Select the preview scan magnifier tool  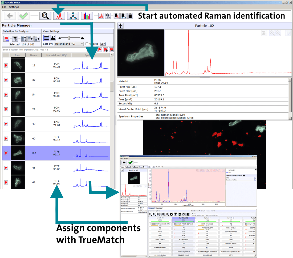point(45,16)
